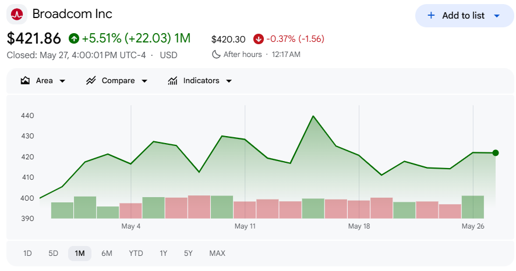Image resolution: width=516 pixels, height=271 pixels.
Task: Click the Area chart type icon
Action: point(25,80)
